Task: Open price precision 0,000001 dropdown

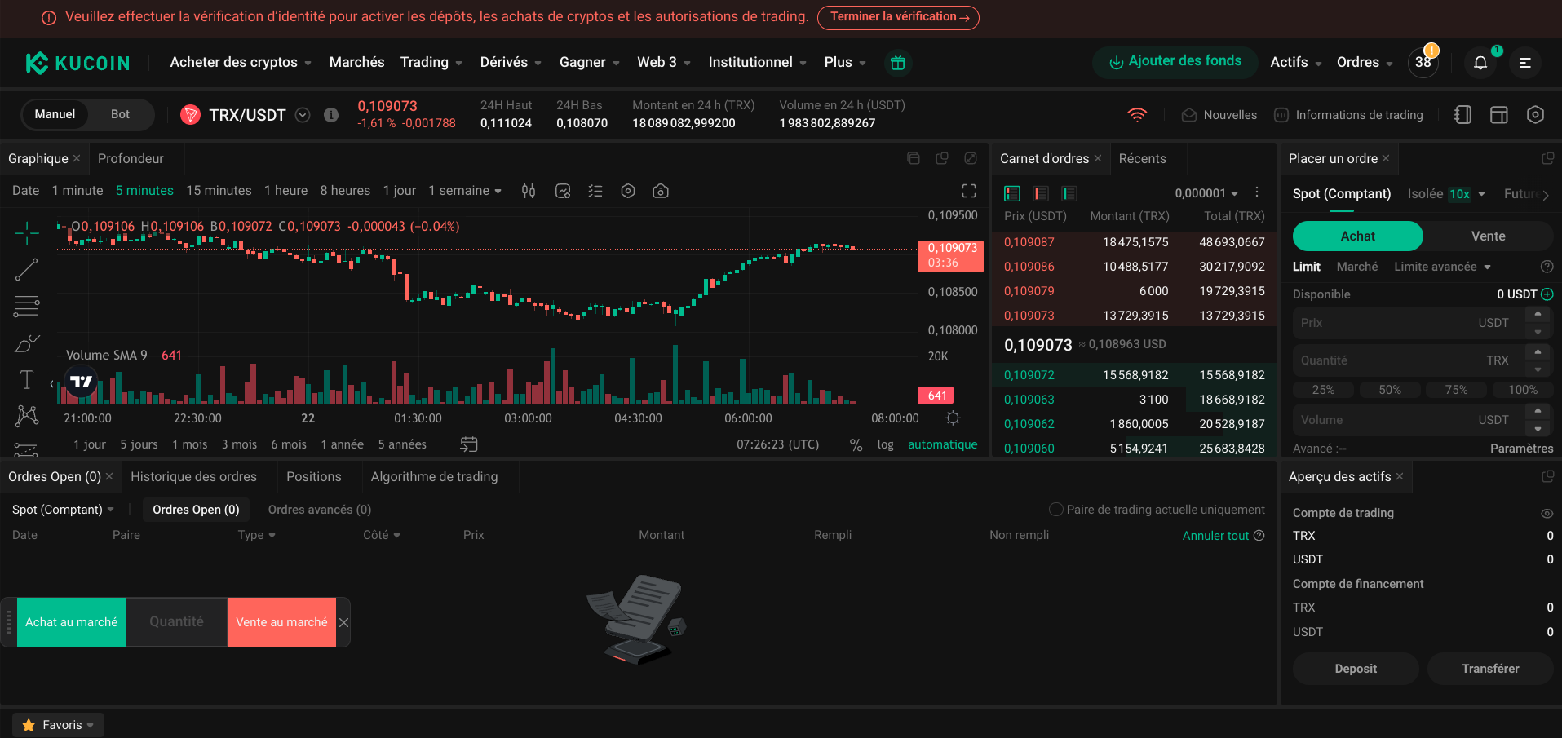Action: click(1206, 193)
